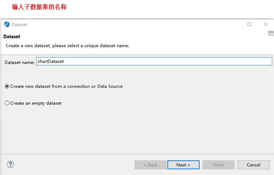Minimize the Dataset dialog window
274x175 pixels.
[233, 24]
